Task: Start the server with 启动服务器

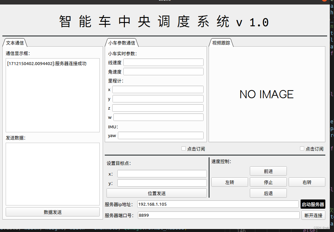Action: (x=313, y=204)
